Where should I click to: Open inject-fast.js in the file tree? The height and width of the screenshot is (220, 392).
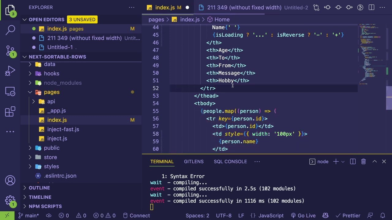(x=63, y=129)
